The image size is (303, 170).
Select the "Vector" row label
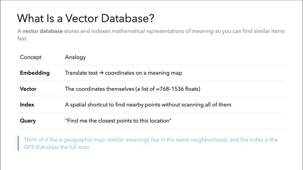(28, 89)
